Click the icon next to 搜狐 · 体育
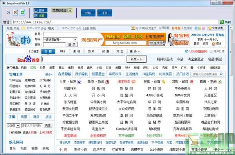Viewport: 235px width, 155px height. coord(163,82)
